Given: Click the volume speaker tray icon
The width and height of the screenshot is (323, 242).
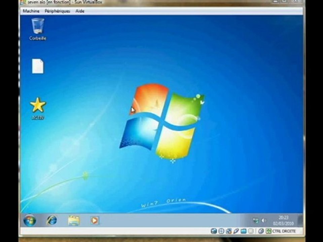Looking at the screenshot, I should [264, 220].
